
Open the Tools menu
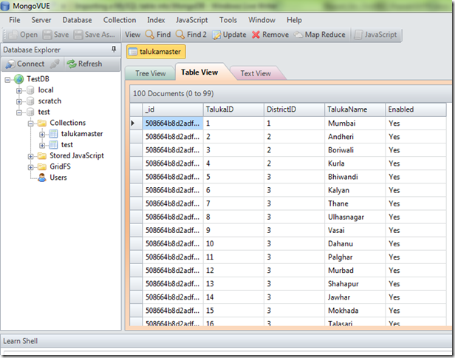point(228,20)
